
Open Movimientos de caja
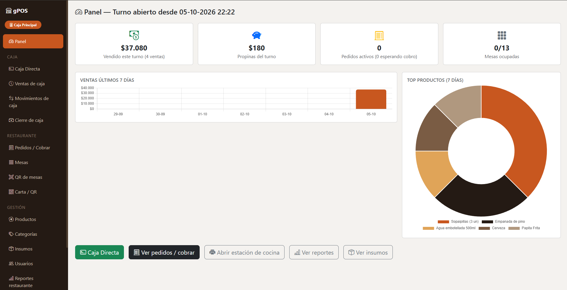point(33,102)
